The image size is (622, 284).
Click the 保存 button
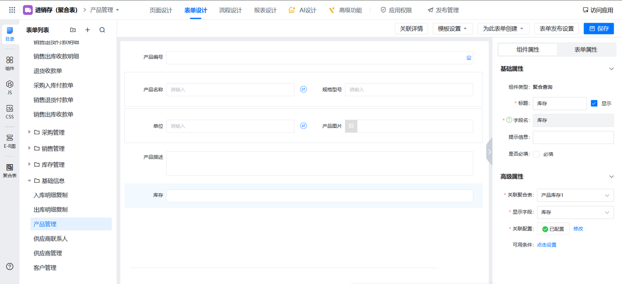599,29
